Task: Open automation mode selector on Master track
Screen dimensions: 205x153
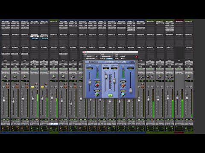Action: tap(179, 69)
